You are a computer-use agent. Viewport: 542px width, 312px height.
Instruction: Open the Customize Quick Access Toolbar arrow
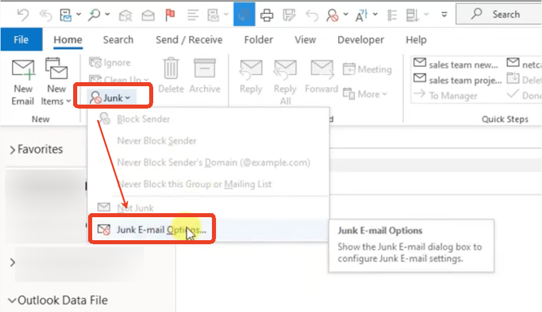click(x=444, y=15)
